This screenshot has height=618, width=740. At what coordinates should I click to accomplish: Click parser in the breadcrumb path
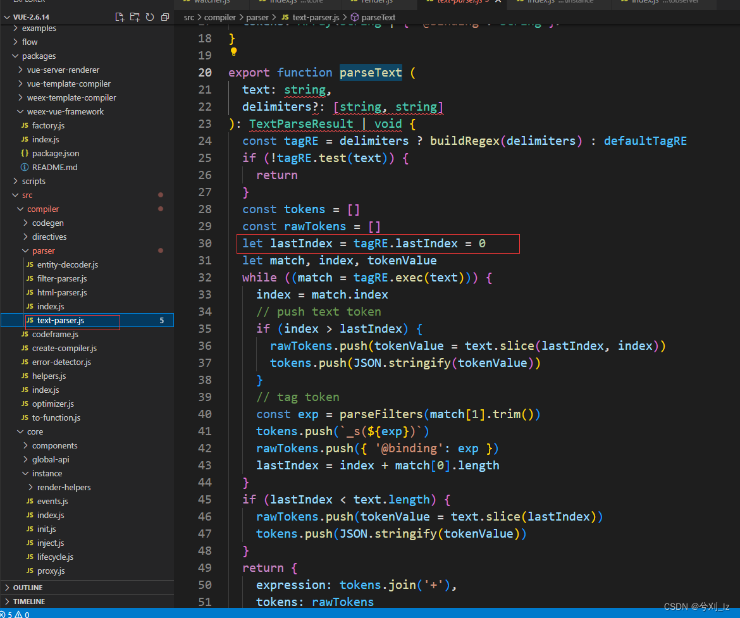(x=257, y=18)
